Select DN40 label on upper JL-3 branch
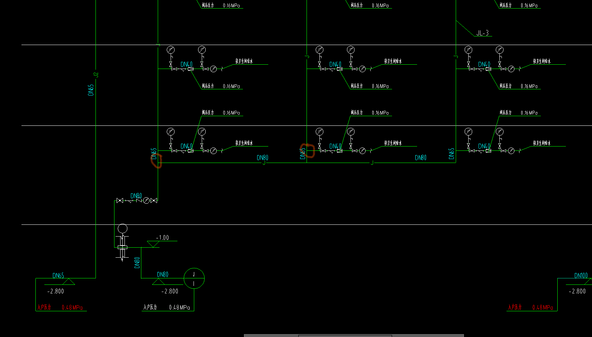Screen dimensions: 592x337 click(484, 64)
